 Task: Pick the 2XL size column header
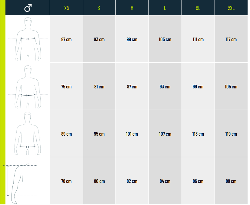pos(231,8)
